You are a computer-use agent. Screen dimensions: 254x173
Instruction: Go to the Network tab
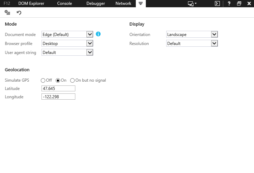[123, 3]
